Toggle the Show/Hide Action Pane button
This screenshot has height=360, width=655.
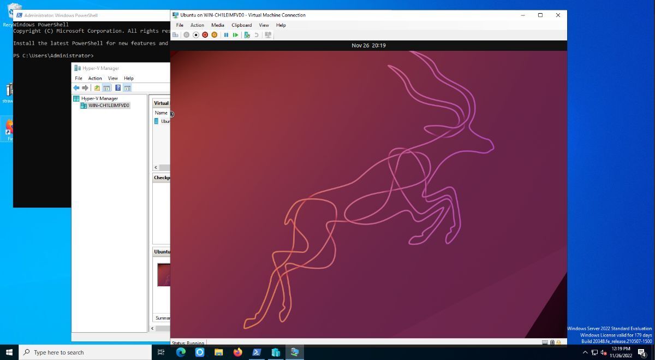(127, 88)
